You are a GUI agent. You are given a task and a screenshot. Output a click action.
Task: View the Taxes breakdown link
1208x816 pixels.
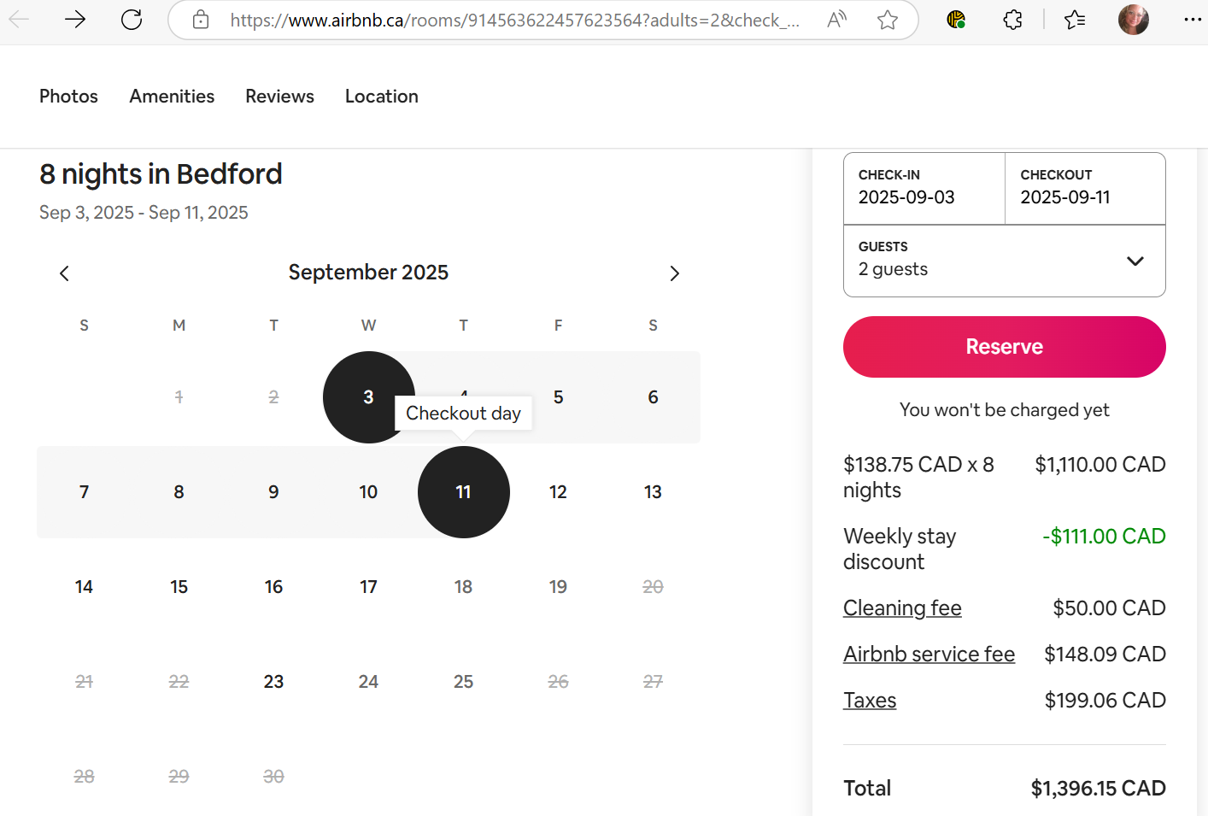(x=870, y=700)
